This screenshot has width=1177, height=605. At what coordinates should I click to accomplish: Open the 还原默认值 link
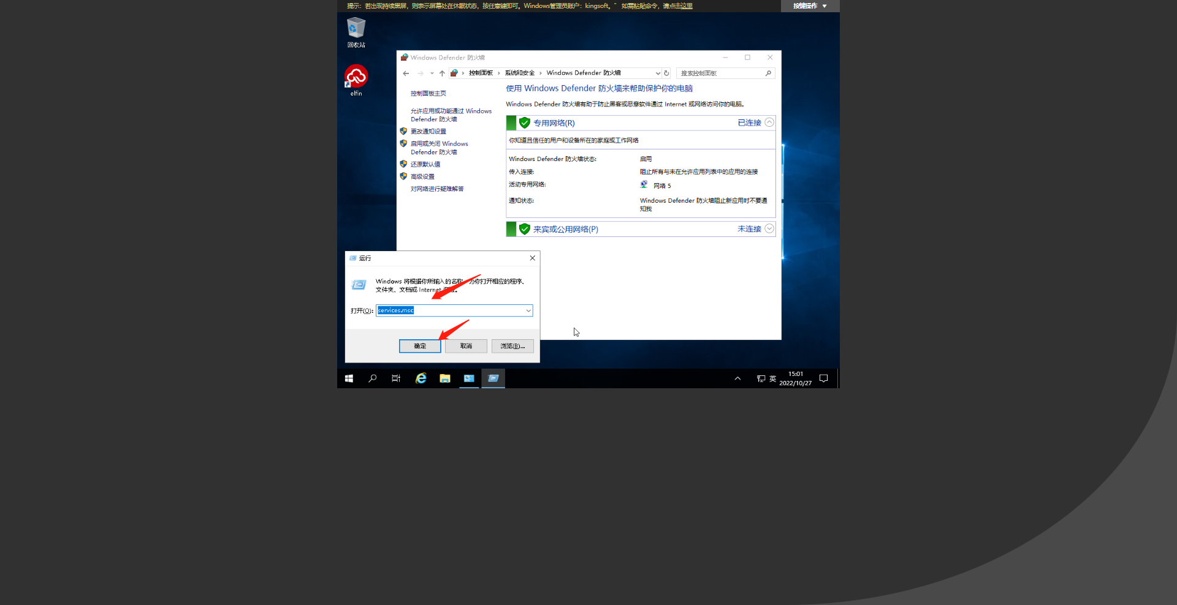point(425,165)
